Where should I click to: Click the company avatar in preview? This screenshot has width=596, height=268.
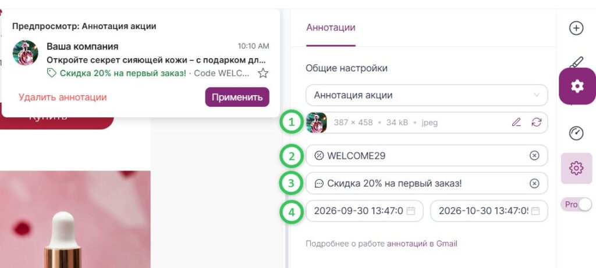coord(26,53)
